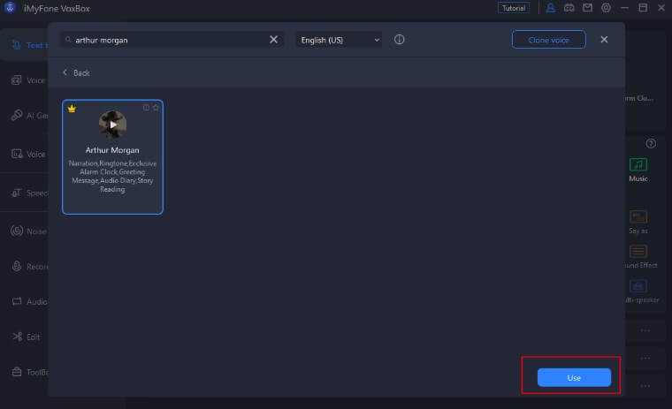Open the mail message icon
Viewport: 672px width, 409px height.
[x=587, y=8]
